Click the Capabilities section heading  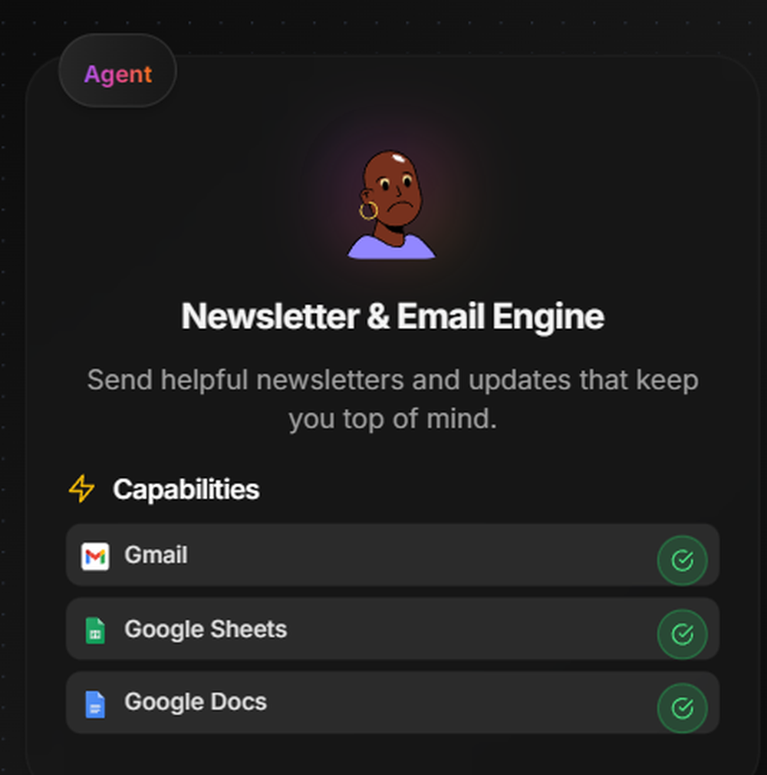[186, 490]
